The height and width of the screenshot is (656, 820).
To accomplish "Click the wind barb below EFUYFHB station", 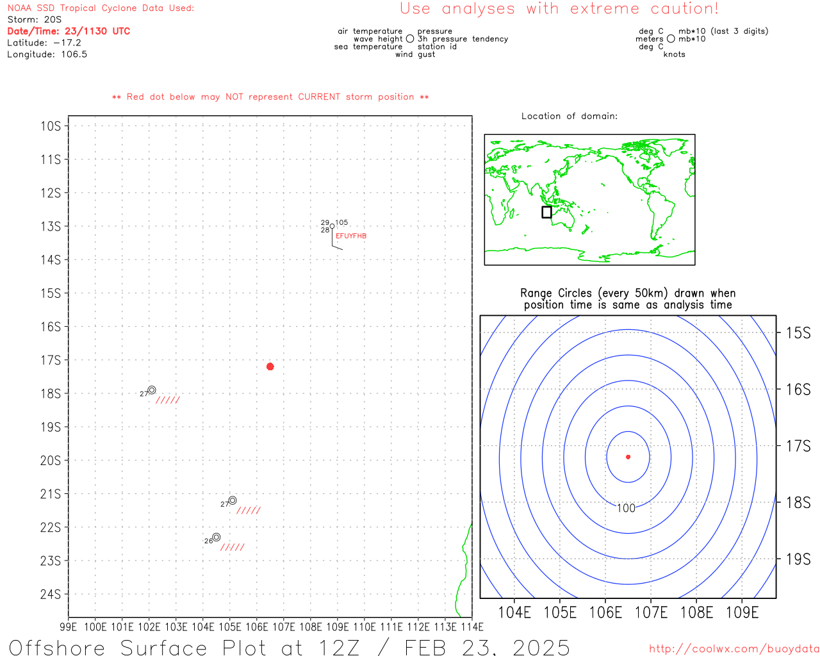I will click(337, 239).
